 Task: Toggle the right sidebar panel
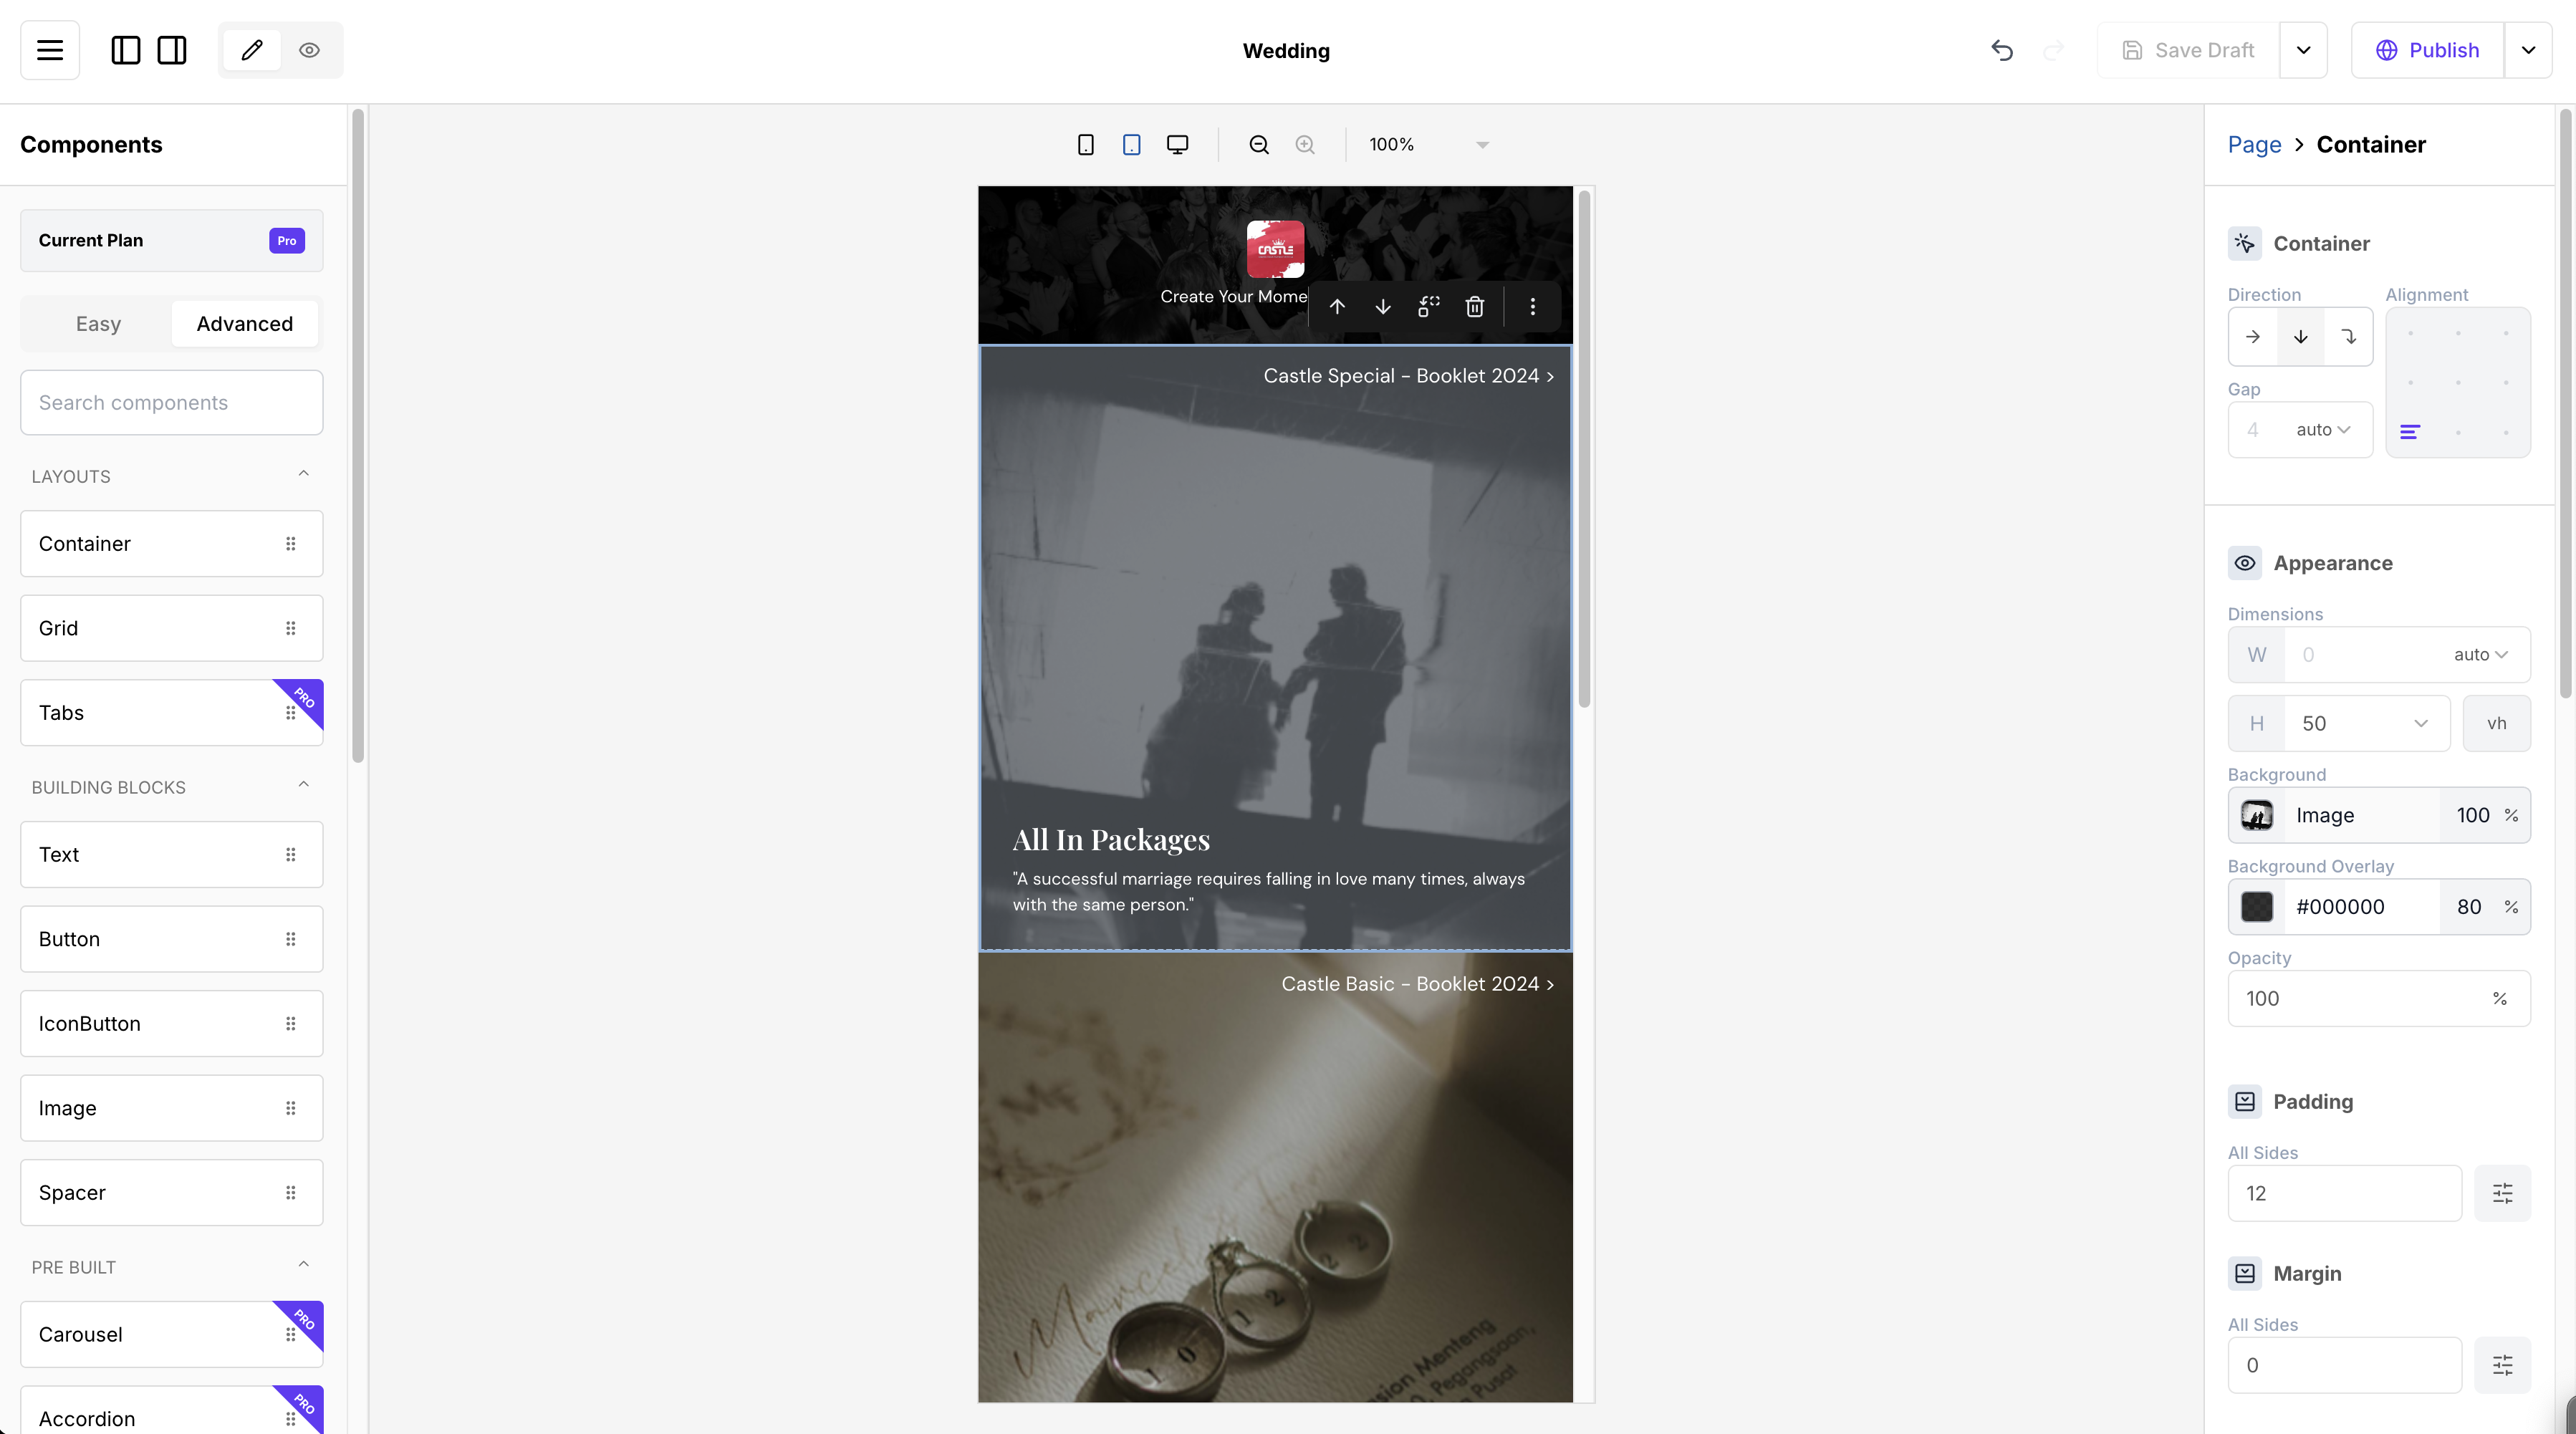coord(172,50)
